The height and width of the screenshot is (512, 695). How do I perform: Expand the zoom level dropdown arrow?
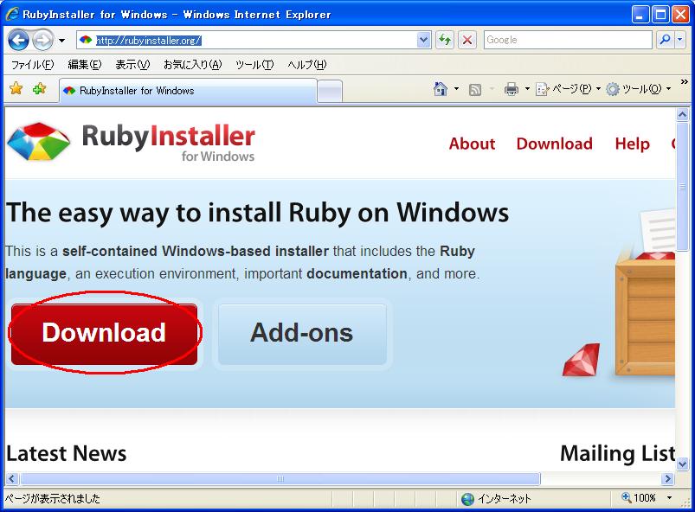coord(669,498)
